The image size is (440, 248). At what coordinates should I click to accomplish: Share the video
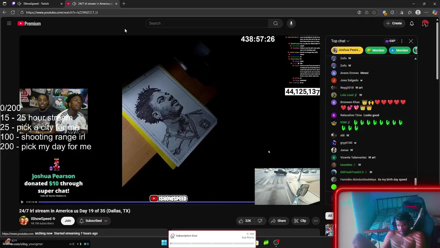tap(278, 221)
